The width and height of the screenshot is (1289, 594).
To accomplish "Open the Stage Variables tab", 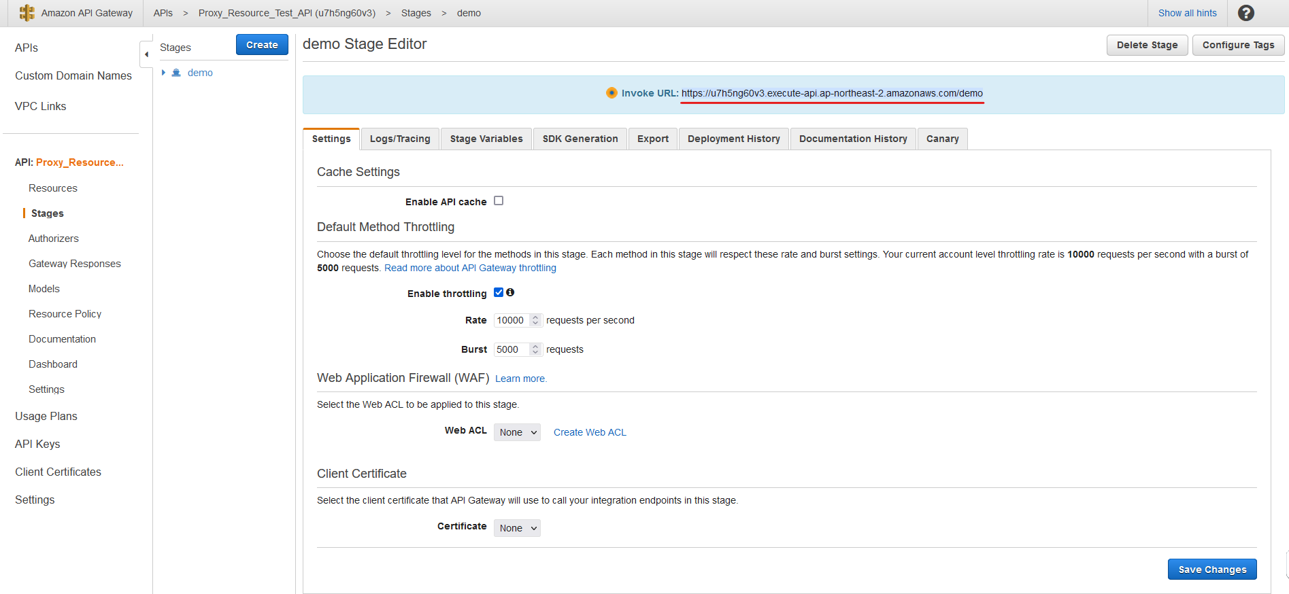I will [486, 139].
